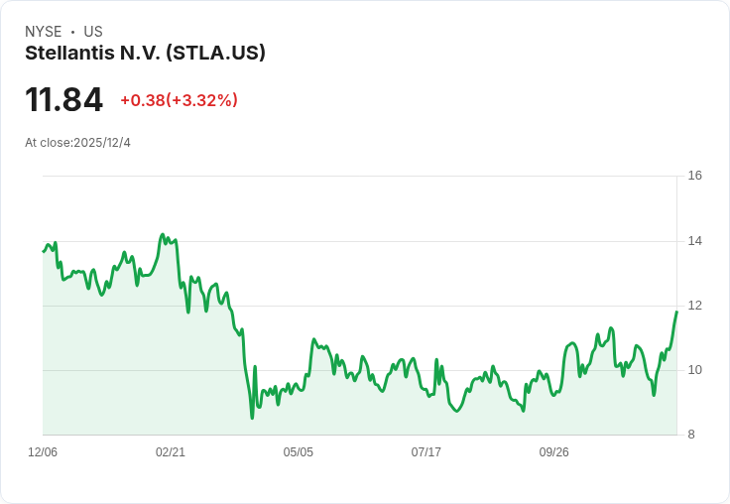
Task: Select the 09/26 date on x-axis
Action: [554, 451]
